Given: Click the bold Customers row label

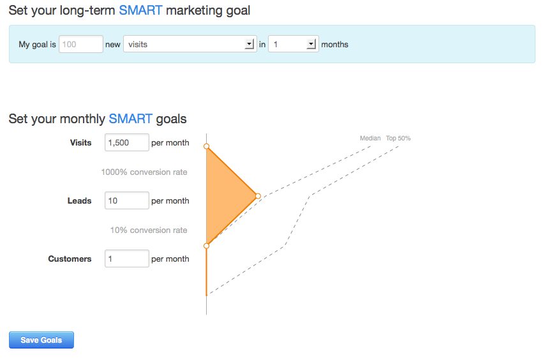Looking at the screenshot, I should tap(70, 259).
